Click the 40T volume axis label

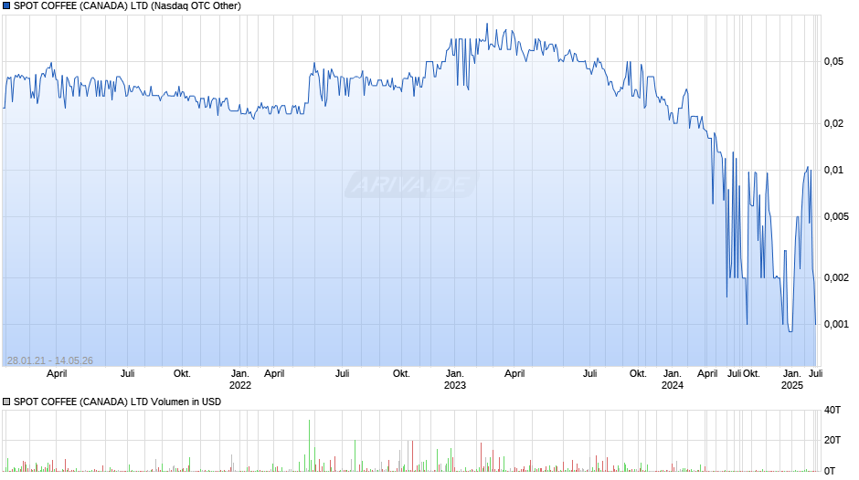(832, 410)
